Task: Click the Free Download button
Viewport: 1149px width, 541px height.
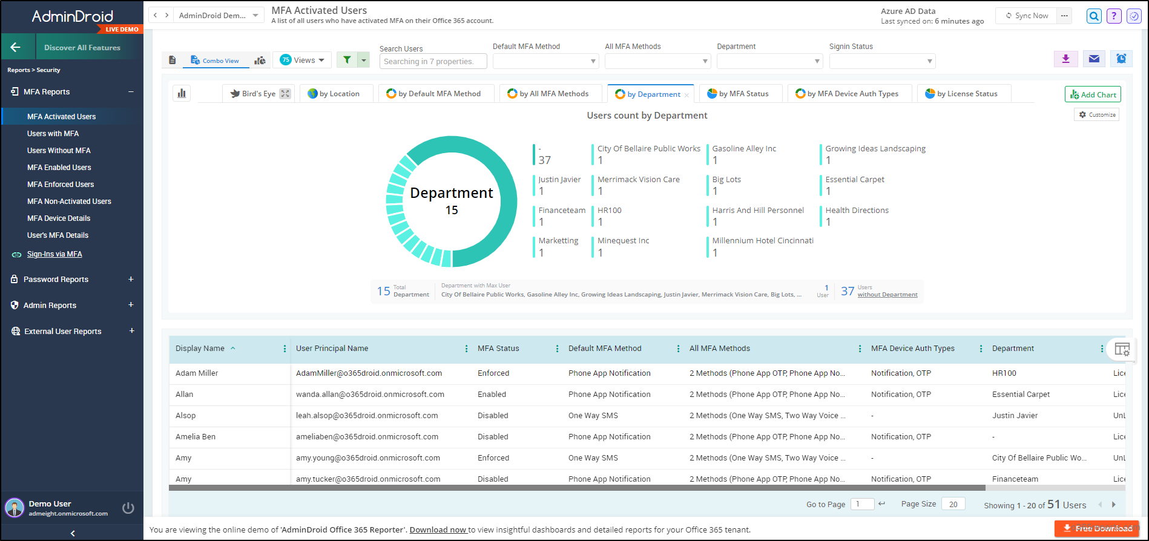Action: point(1097,528)
